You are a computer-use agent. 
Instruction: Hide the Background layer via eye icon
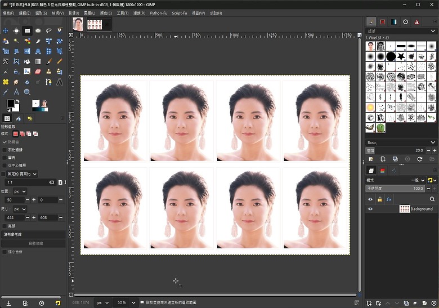pos(370,209)
